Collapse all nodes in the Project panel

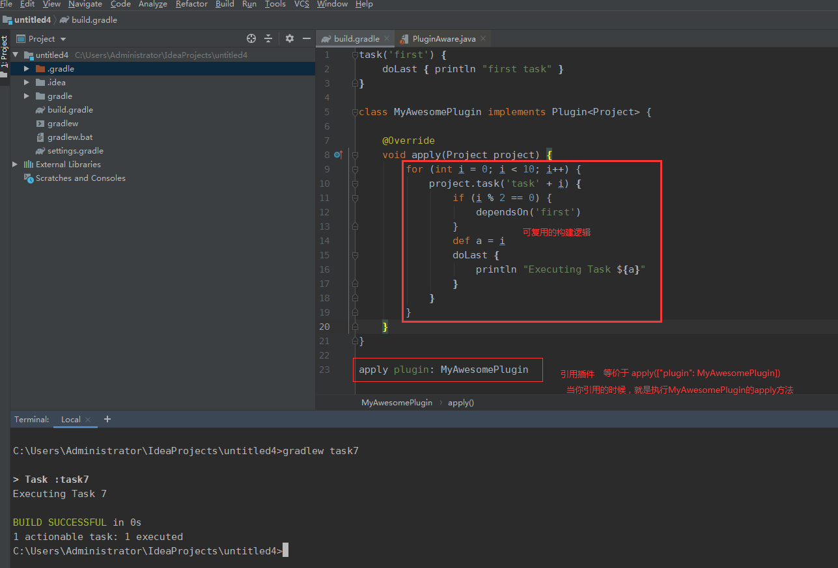pyautogui.click(x=268, y=39)
